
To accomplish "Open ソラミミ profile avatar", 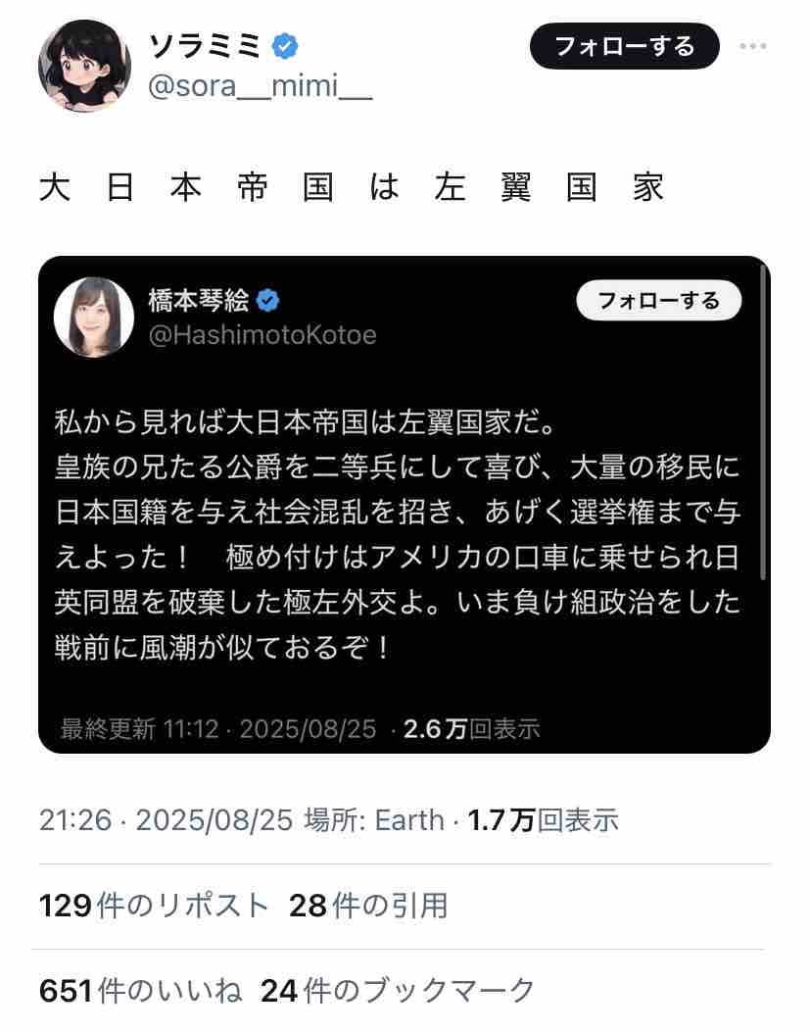I will [x=85, y=66].
